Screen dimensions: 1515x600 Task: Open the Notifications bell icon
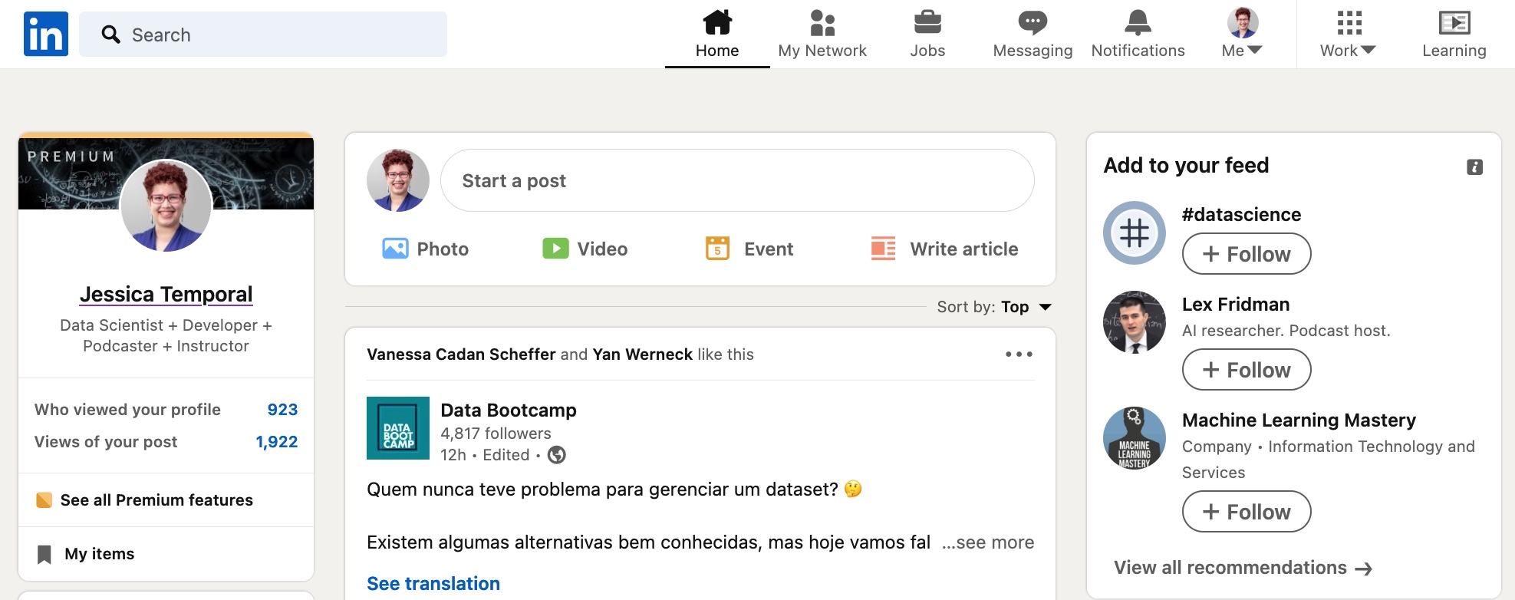(1138, 23)
